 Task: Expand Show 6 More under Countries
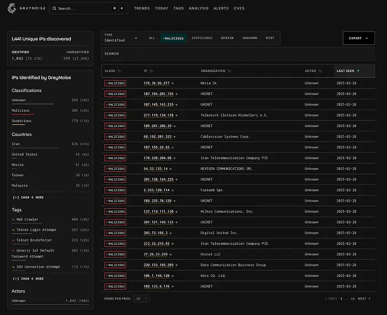[28, 197]
